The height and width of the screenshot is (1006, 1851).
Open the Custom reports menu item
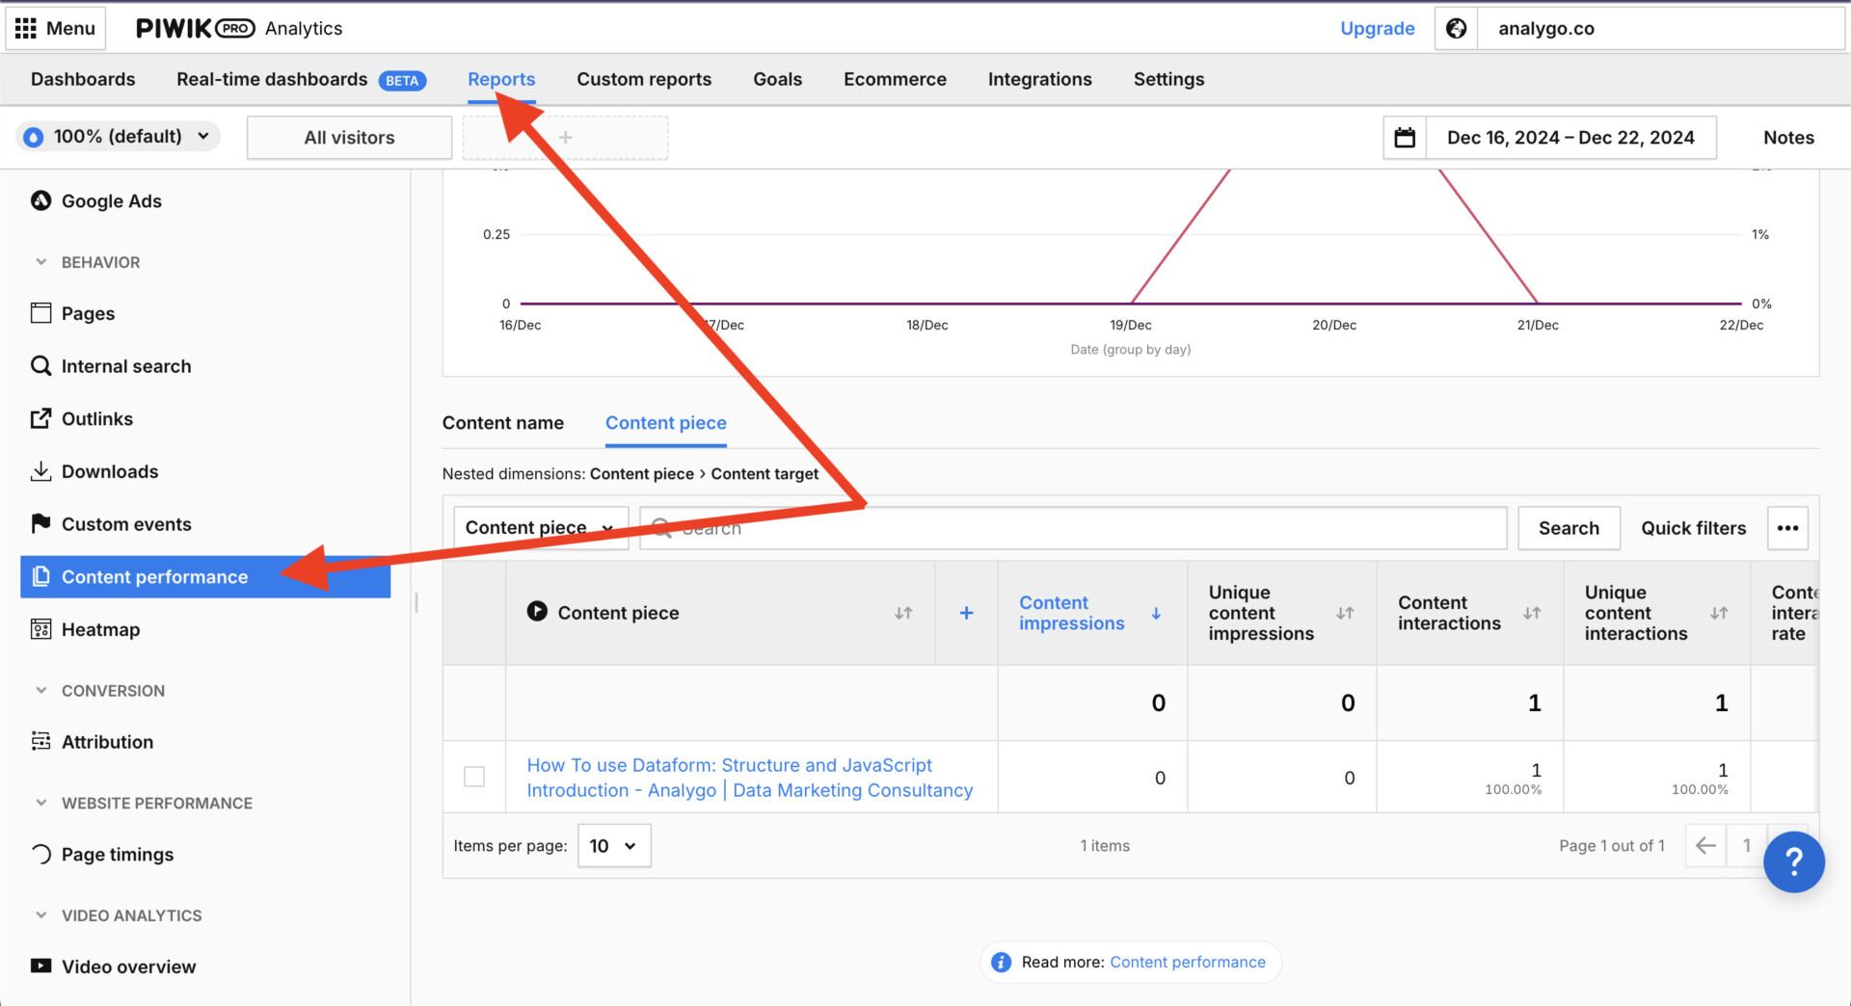643,79
